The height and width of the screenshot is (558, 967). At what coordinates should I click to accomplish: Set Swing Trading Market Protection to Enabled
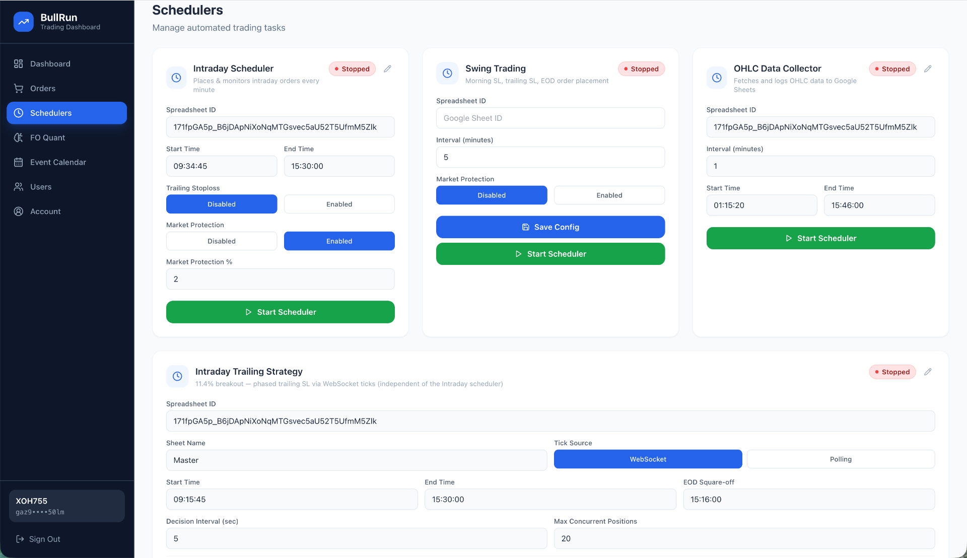click(609, 195)
